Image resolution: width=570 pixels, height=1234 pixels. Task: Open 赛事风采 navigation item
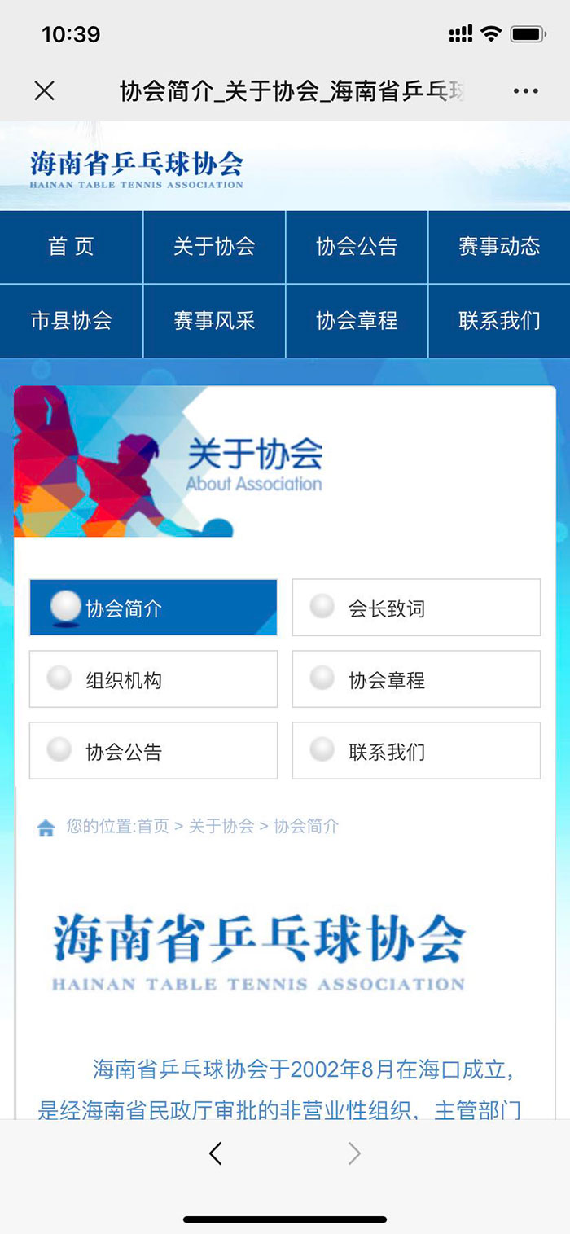click(214, 321)
